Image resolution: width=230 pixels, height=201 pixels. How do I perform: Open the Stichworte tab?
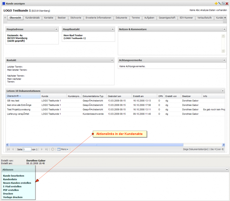(76, 18)
